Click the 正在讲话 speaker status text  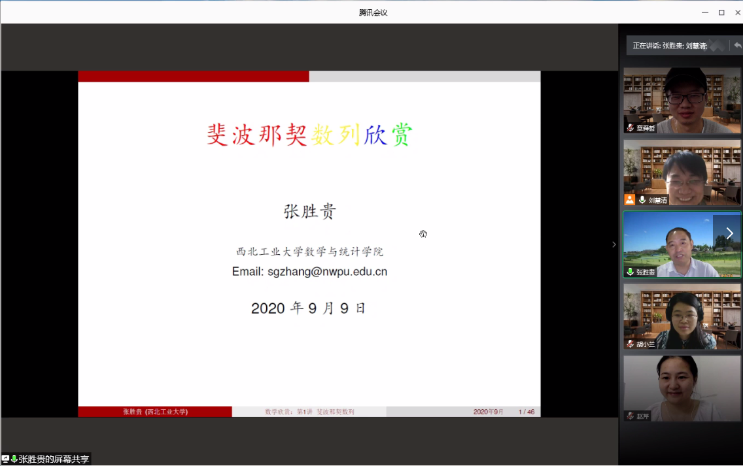(669, 46)
